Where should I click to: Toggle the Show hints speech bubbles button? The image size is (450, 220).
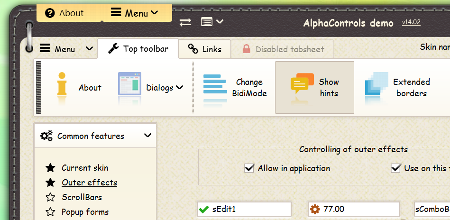(x=314, y=88)
